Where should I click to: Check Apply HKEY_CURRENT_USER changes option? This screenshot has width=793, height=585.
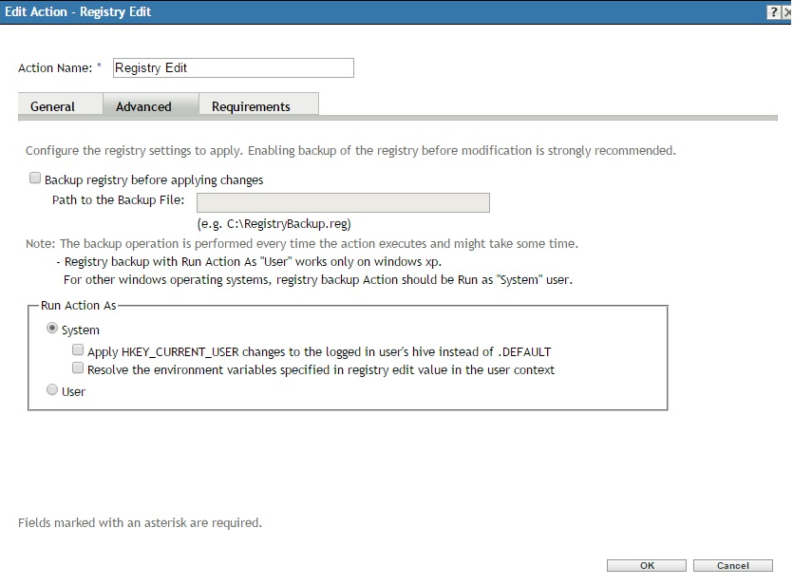pos(78,350)
